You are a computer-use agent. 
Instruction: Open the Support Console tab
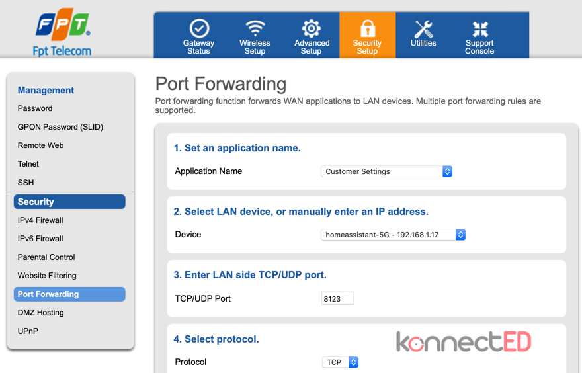[479, 36]
